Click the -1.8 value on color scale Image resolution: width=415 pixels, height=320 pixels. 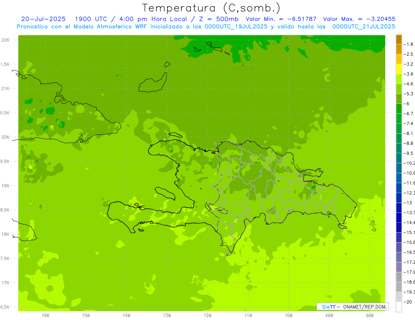tap(408, 44)
